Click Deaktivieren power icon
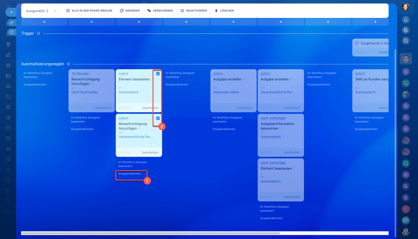Screen dimensions: 418x239 pyautogui.click(x=183, y=11)
